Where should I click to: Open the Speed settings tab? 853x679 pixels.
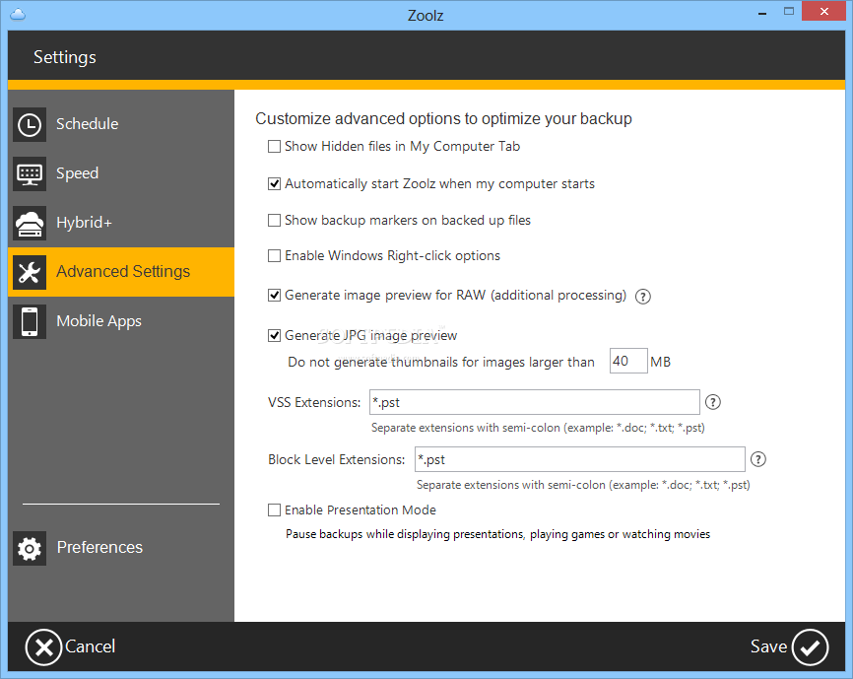pos(121,174)
